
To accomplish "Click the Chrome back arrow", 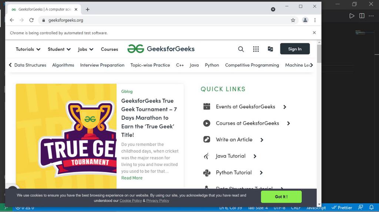I will click(x=12, y=20).
